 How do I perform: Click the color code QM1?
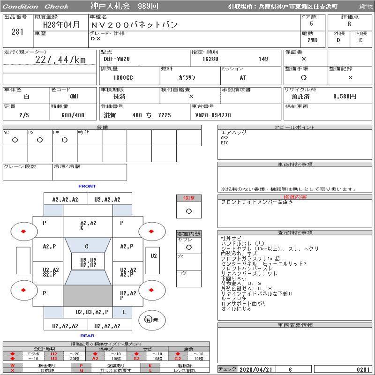pos(75,97)
